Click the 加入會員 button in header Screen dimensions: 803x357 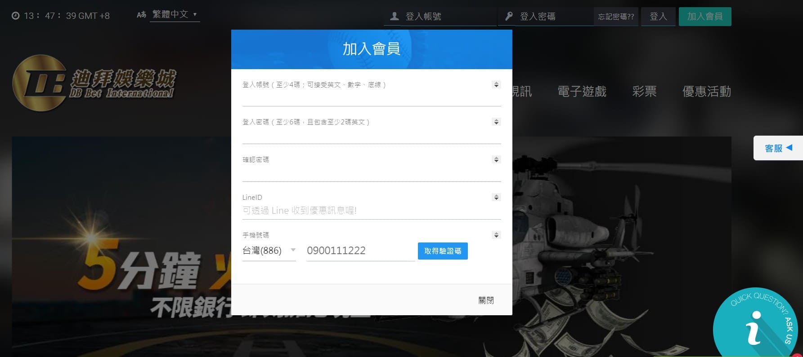click(x=705, y=17)
